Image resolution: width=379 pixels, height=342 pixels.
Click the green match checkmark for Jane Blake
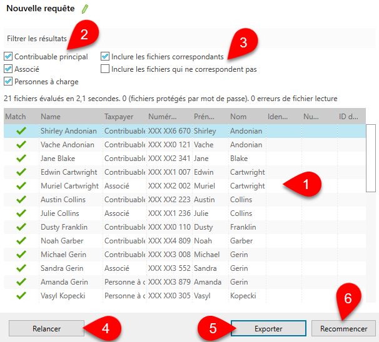(21, 159)
